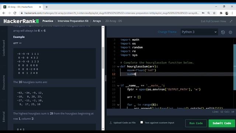This screenshot has height=133, width=236.
Task: Click the Example heading
Action: [19, 37]
